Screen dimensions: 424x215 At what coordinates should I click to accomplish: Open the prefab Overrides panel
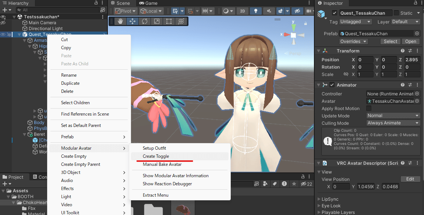[353, 41]
